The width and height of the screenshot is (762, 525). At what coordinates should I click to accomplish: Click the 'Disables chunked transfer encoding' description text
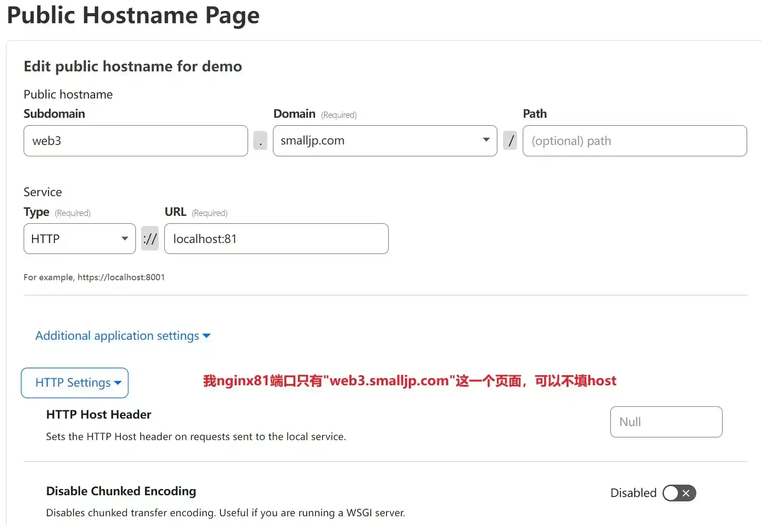(226, 513)
